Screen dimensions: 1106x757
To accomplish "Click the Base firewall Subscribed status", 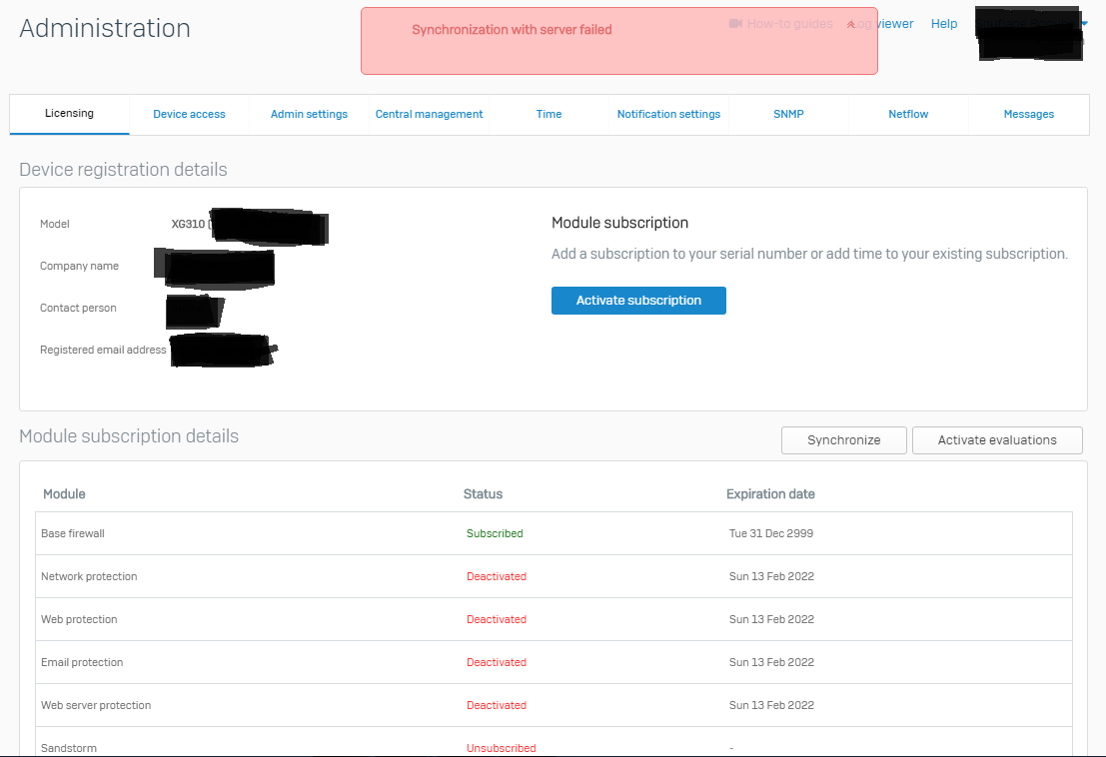I will 495,533.
